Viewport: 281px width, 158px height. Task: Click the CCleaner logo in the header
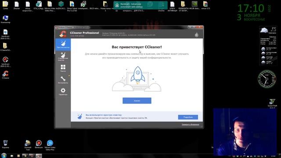pos(63,34)
